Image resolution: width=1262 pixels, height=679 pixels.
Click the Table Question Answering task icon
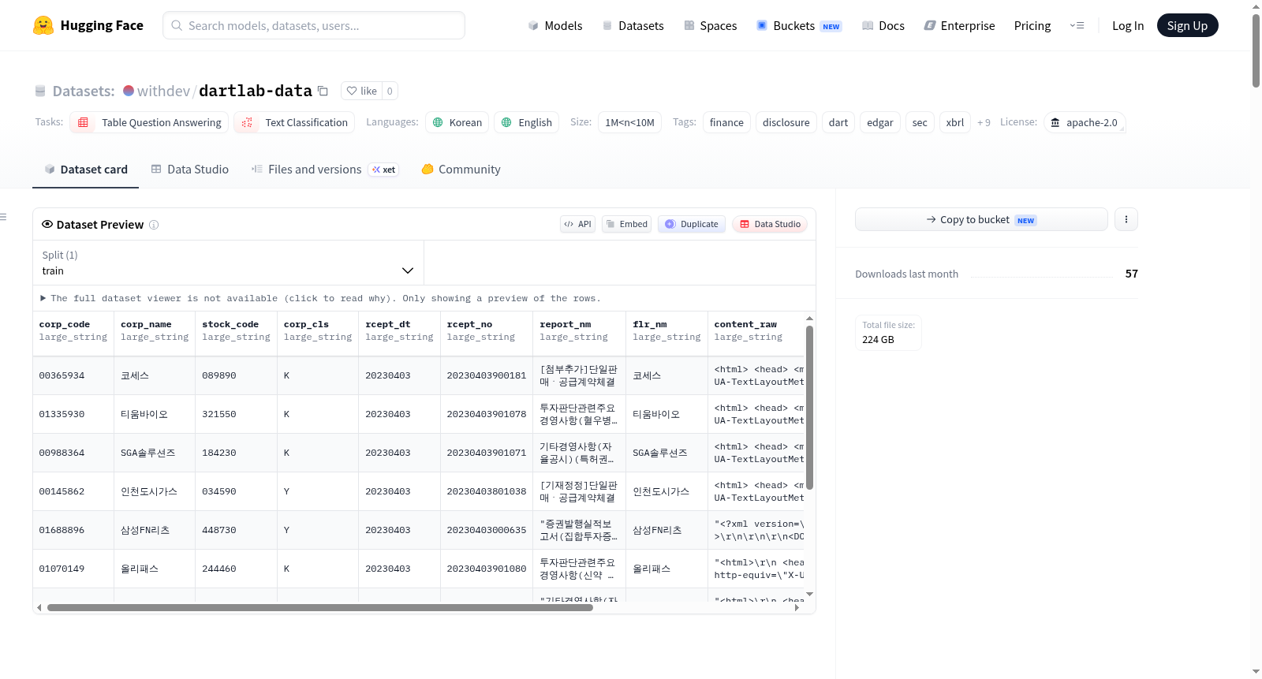click(83, 122)
